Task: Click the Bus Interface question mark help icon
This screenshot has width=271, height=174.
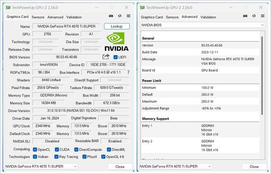Action: click(x=128, y=72)
